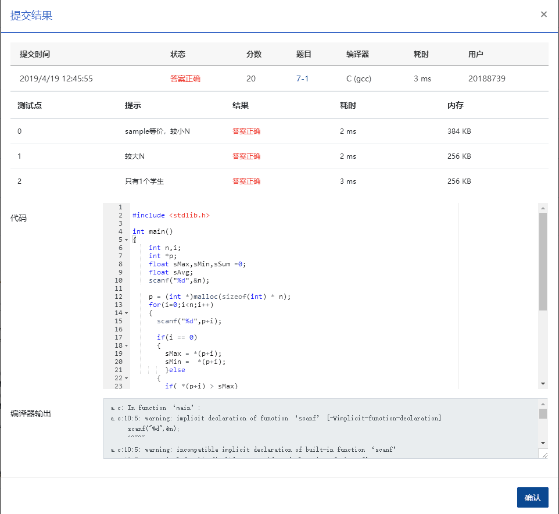Click the 结果 column header
Screen dimensions: 559x514
(x=241, y=105)
